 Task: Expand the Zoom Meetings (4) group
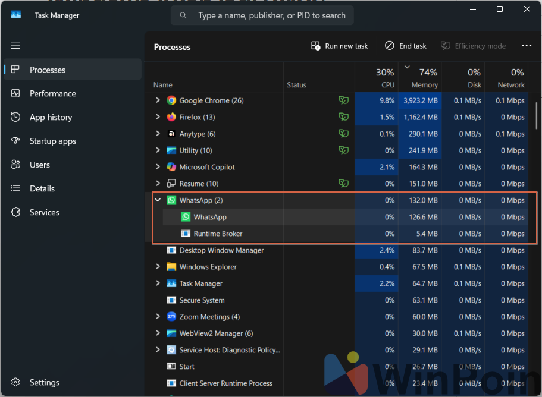coord(158,316)
